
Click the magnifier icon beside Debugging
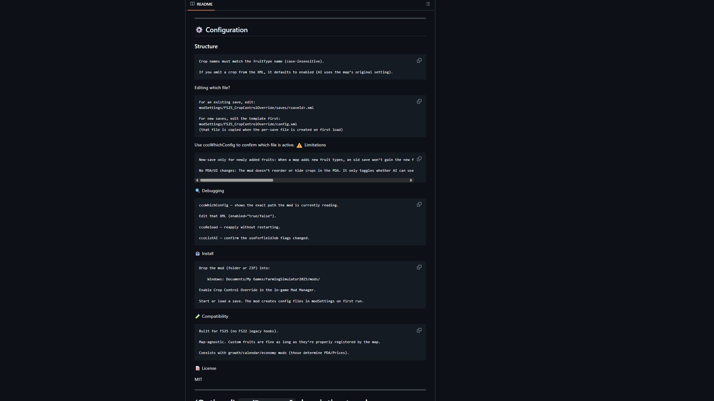(x=197, y=191)
